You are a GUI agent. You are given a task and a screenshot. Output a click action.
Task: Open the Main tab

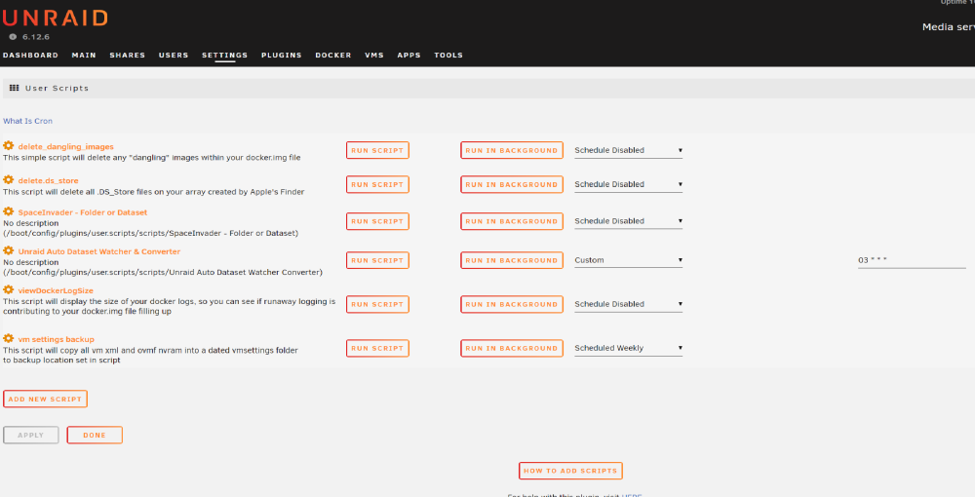(84, 56)
